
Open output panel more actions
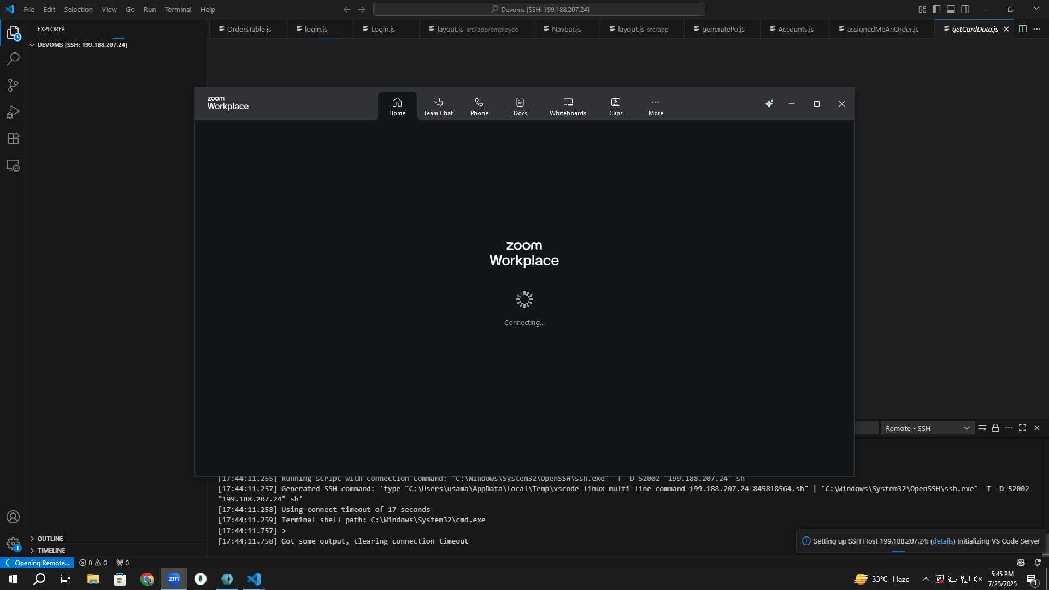pyautogui.click(x=1009, y=428)
